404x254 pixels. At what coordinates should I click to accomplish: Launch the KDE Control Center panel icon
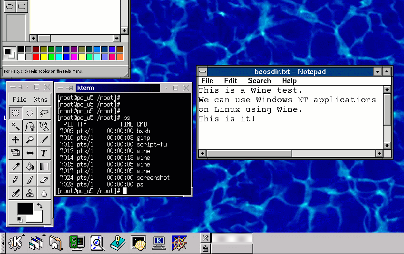pos(77,243)
